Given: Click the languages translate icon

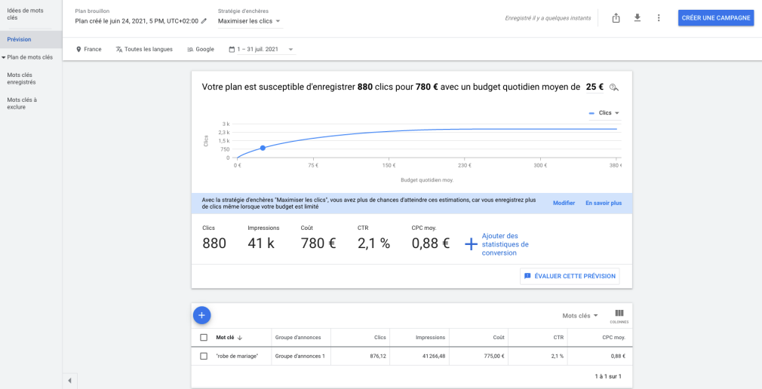Looking at the screenshot, I should point(119,49).
